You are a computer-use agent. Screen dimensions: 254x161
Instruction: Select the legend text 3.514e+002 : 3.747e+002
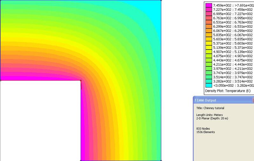pos(233,77)
